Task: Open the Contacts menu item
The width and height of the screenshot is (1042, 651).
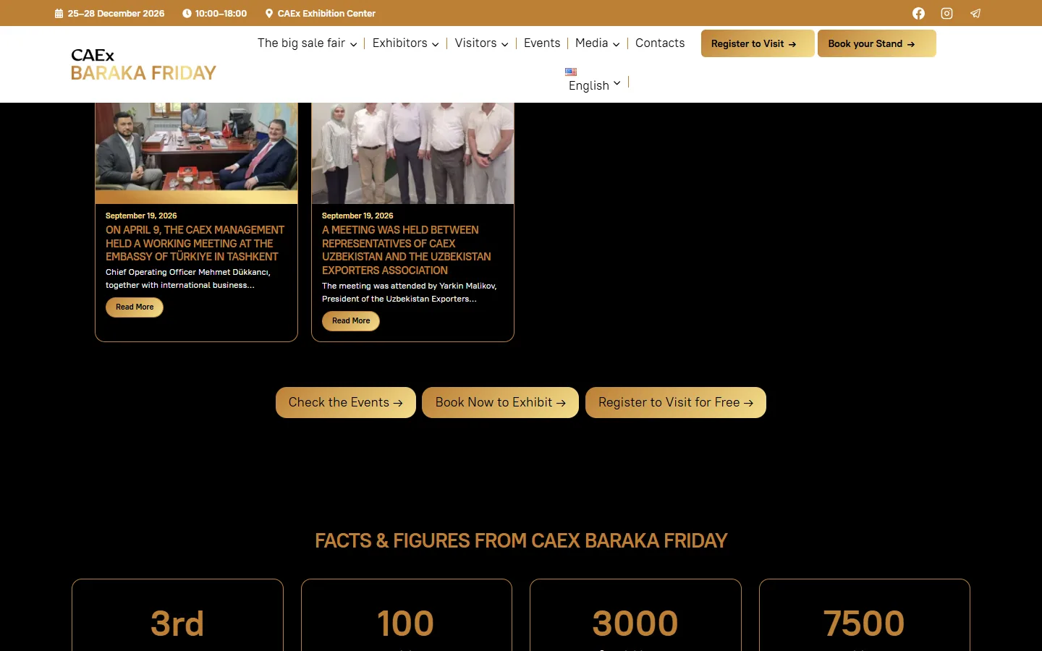Action: tap(660, 43)
